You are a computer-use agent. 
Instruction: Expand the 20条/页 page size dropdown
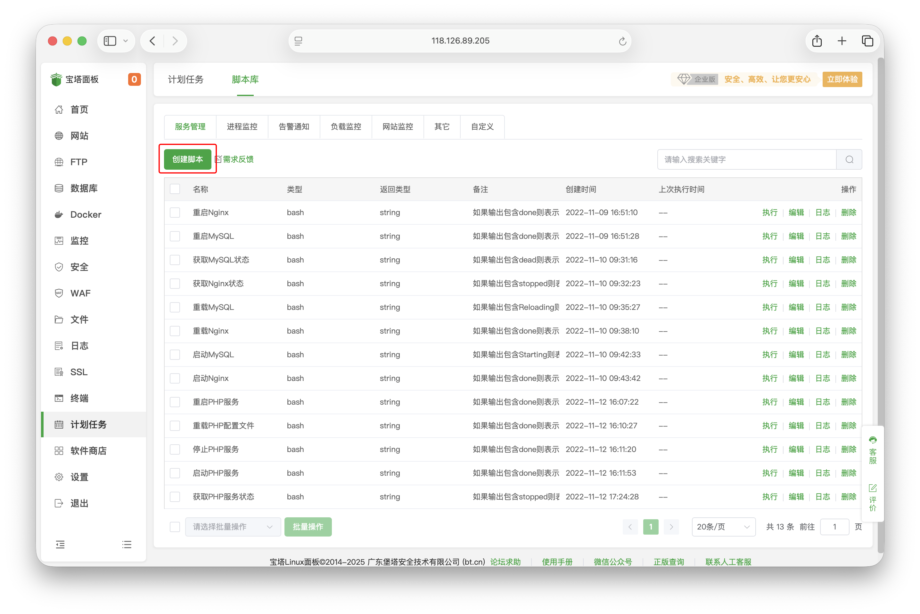[x=723, y=527]
